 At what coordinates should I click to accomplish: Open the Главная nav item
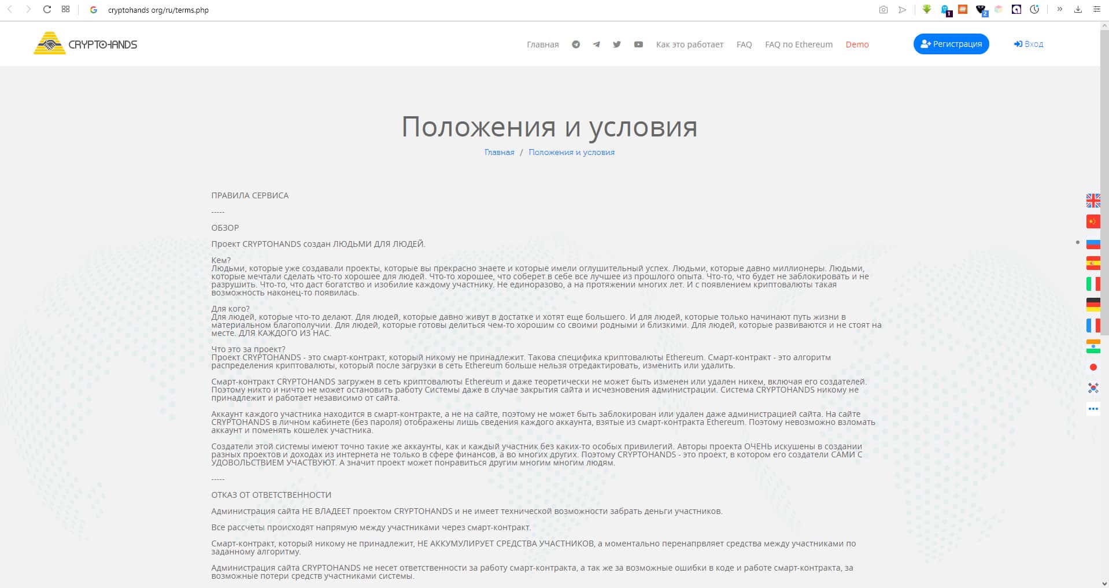(542, 45)
